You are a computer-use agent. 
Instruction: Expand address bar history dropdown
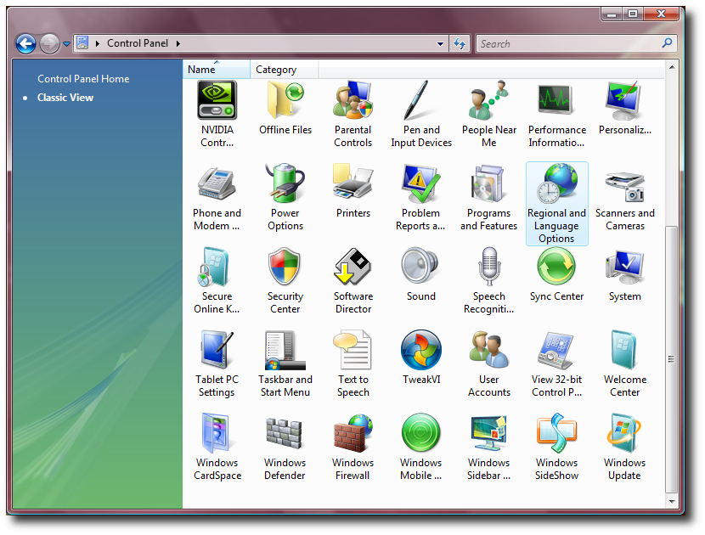tap(440, 44)
